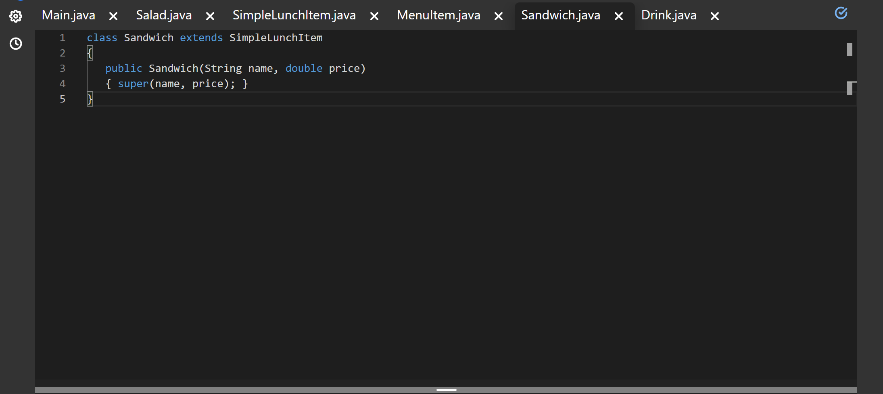Place cursor on the super(name, price) line
This screenshot has height=394, width=883.
tap(177, 84)
